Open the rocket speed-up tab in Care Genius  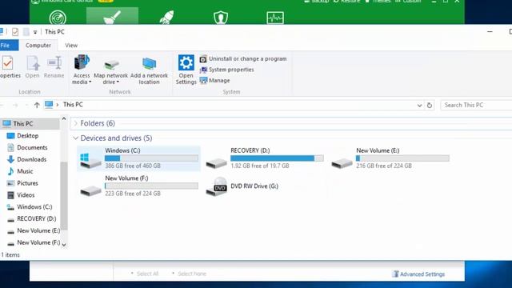pos(166,18)
